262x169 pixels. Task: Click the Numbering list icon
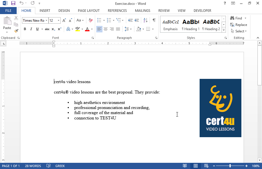109,20
